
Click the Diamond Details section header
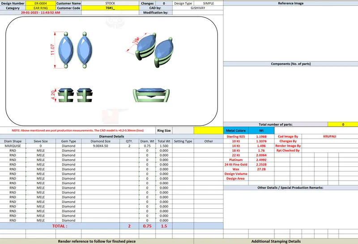pos(111,136)
